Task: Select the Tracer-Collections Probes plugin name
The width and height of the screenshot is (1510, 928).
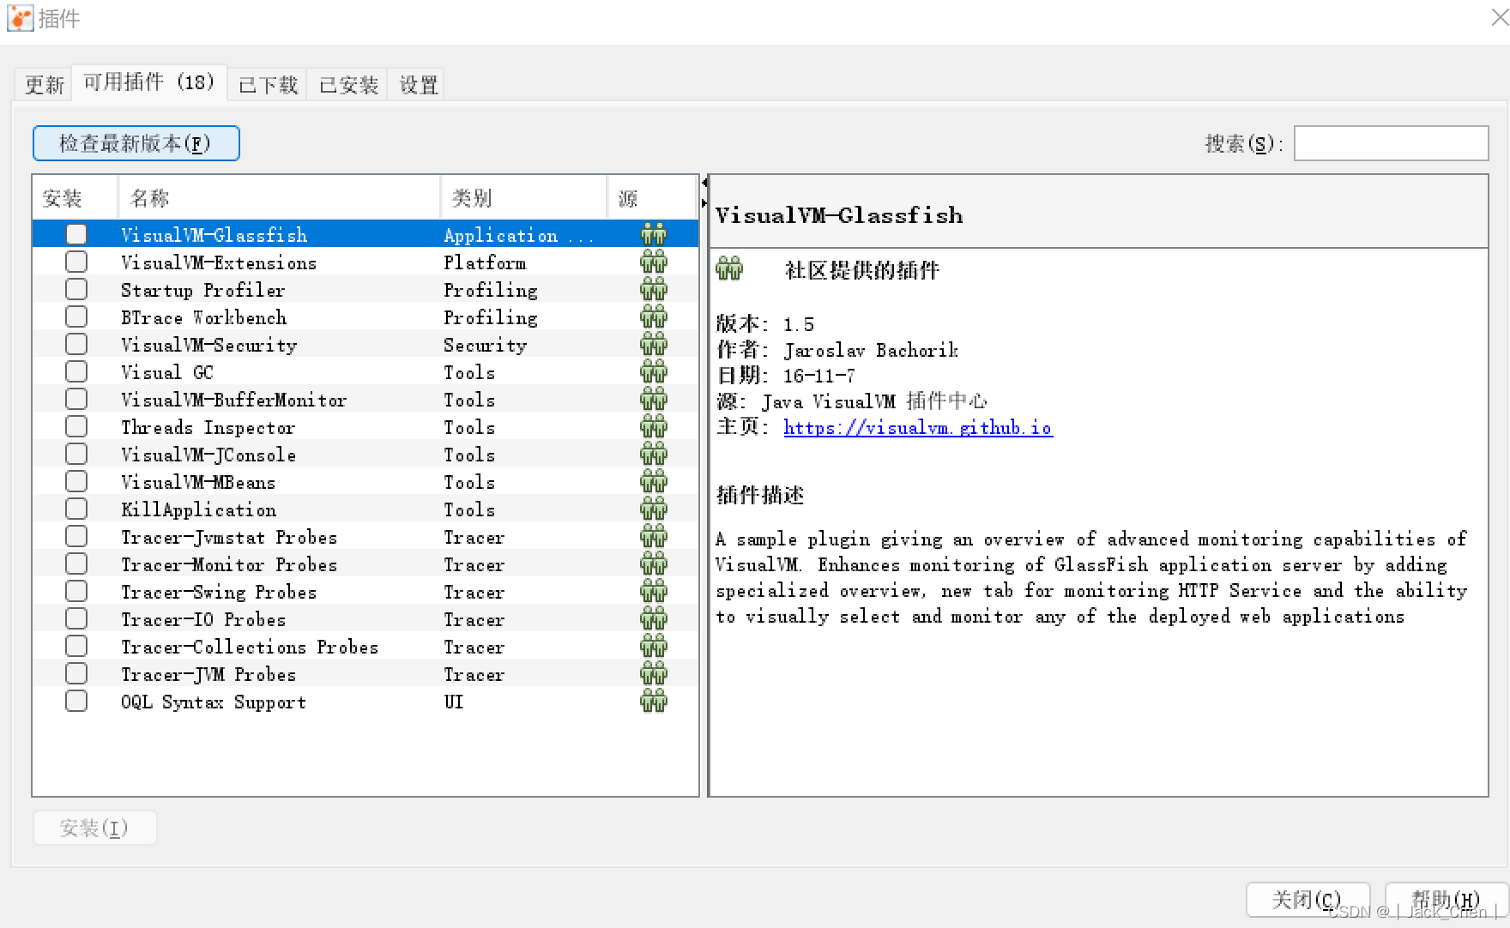Action: [x=250, y=647]
